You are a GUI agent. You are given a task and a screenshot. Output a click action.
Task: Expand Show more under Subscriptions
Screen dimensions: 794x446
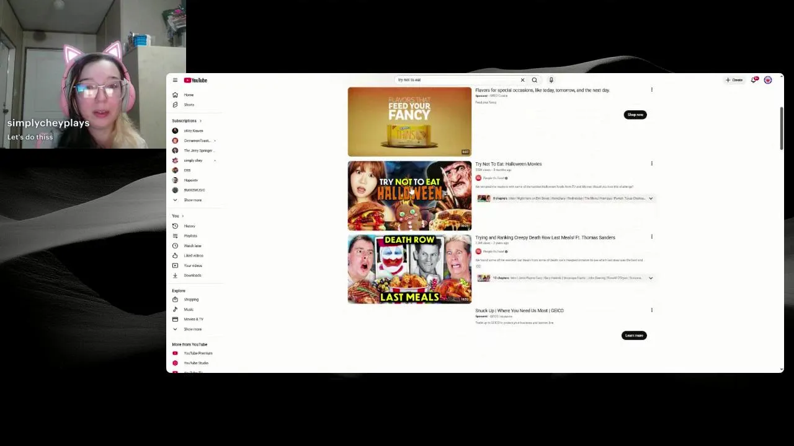click(x=192, y=200)
